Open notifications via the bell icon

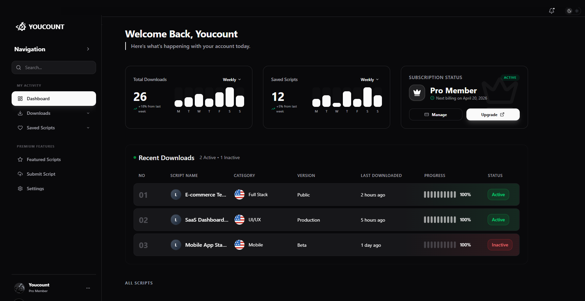551,11
